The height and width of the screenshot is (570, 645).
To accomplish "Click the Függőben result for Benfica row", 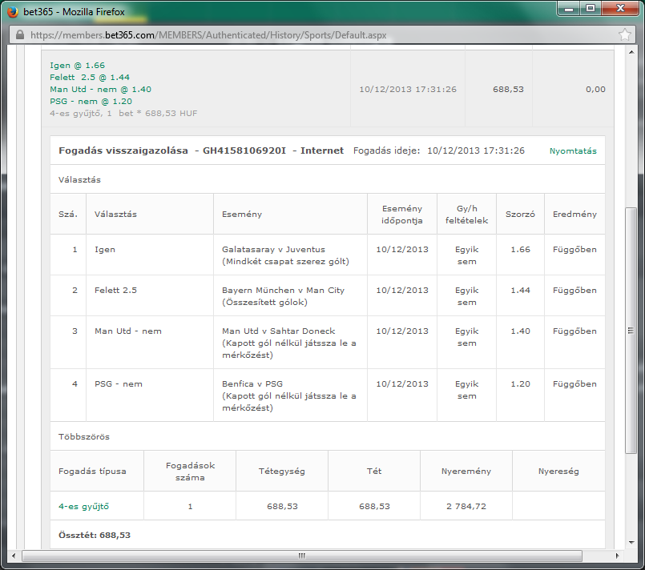I will pos(574,383).
